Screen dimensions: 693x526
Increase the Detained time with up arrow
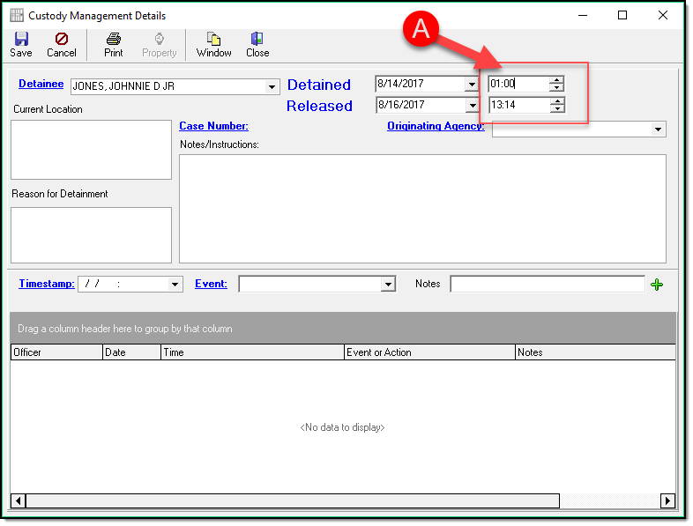point(556,80)
